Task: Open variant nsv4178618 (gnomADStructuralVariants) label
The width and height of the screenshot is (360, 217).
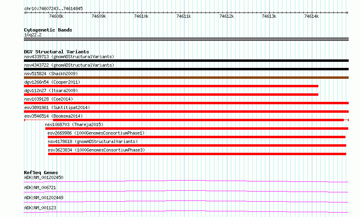Action: point(93,141)
